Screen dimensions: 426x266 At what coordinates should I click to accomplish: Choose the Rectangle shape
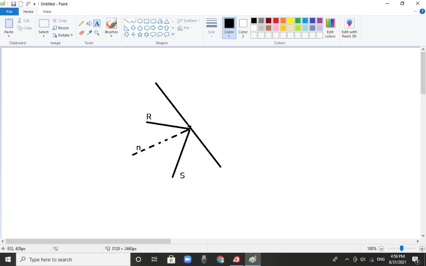(x=146, y=21)
